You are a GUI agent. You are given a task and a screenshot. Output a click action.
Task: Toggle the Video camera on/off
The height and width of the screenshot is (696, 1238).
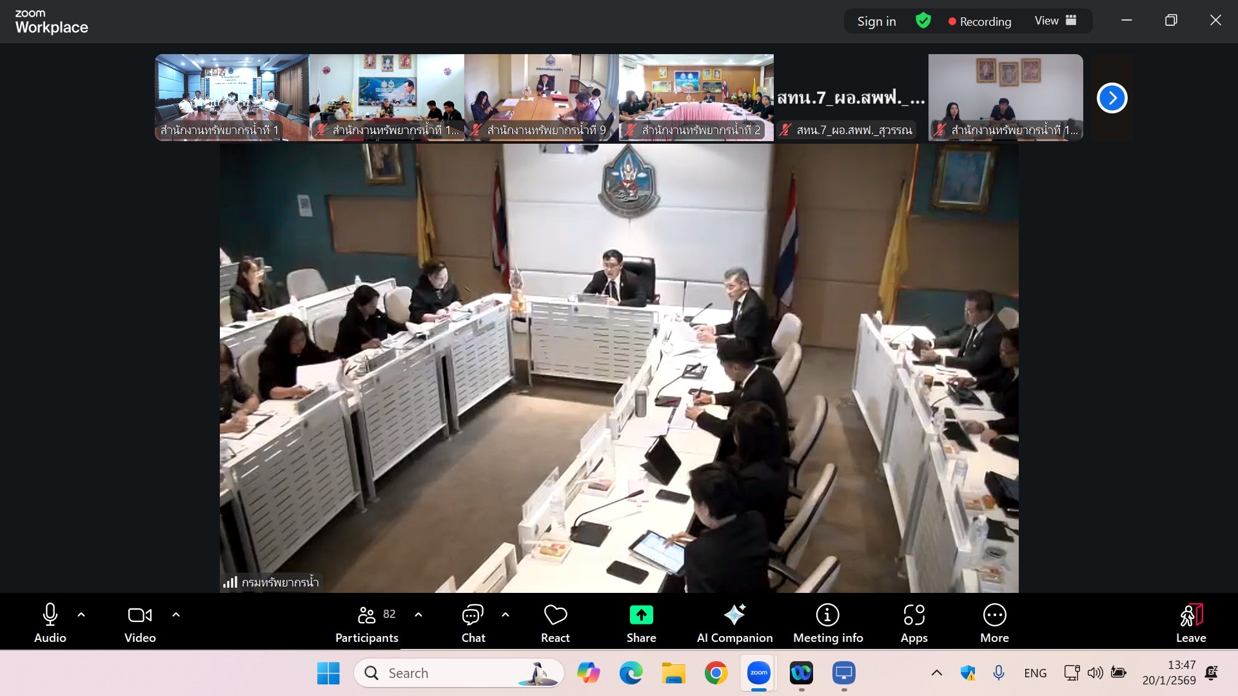click(x=140, y=615)
